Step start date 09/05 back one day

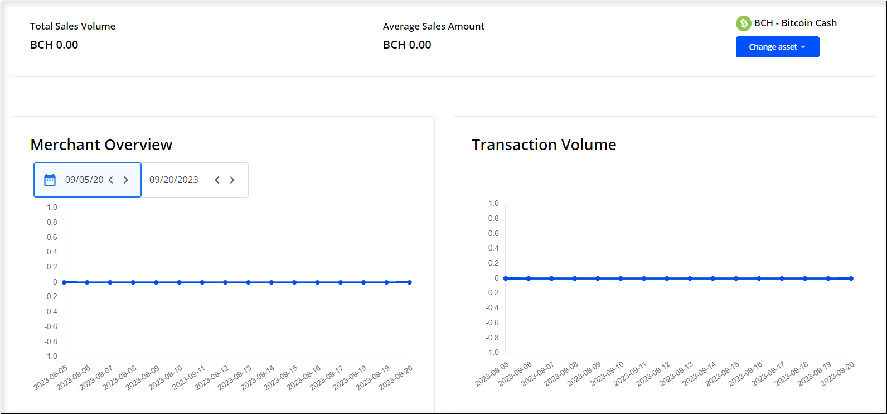click(111, 180)
